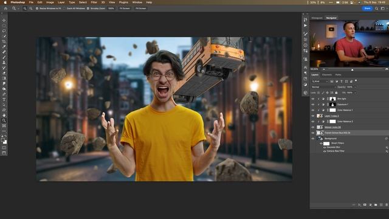Select the Eraser tool
389x219 pixels.
pos(4,73)
